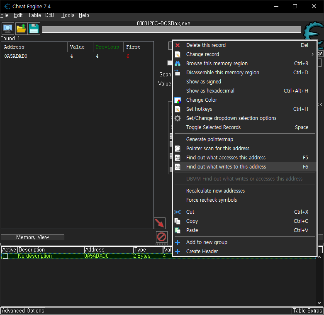
Task: Click the red X Delete this record icon
Action: (178, 45)
